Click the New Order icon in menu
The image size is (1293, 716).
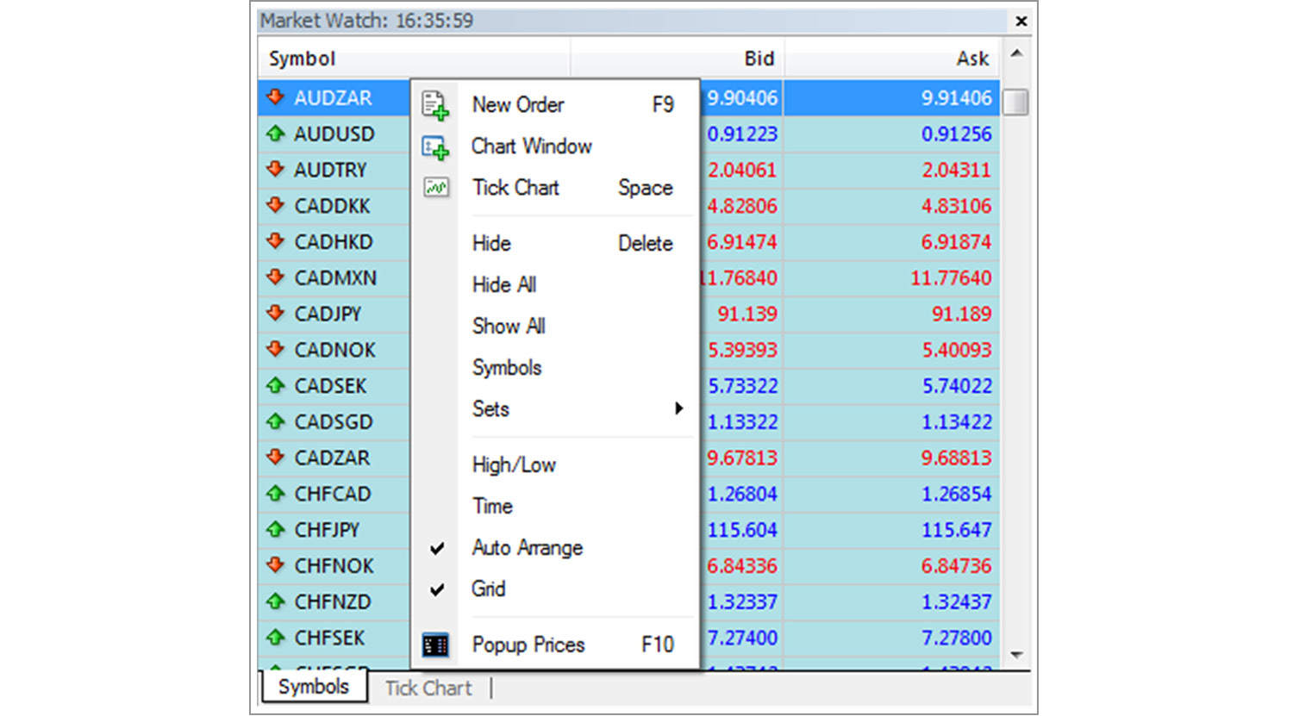[435, 105]
